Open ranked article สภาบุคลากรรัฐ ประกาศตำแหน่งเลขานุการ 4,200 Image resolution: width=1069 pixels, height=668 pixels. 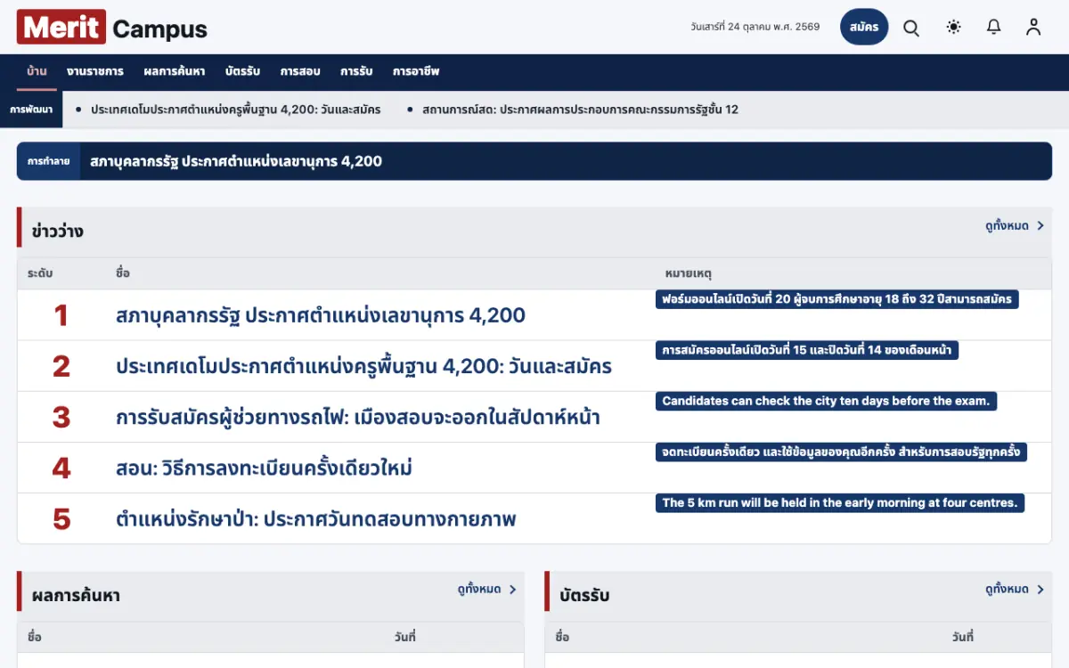click(321, 315)
